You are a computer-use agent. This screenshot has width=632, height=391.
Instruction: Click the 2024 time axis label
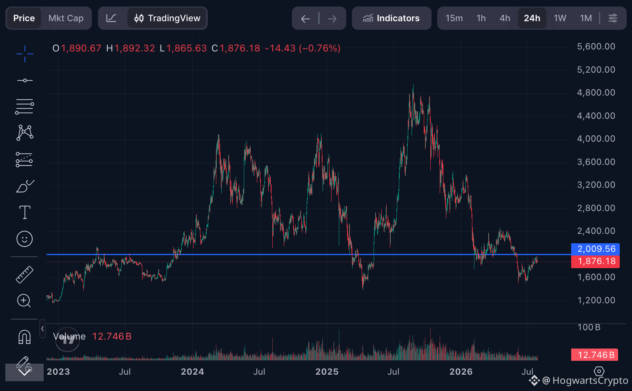coord(192,372)
